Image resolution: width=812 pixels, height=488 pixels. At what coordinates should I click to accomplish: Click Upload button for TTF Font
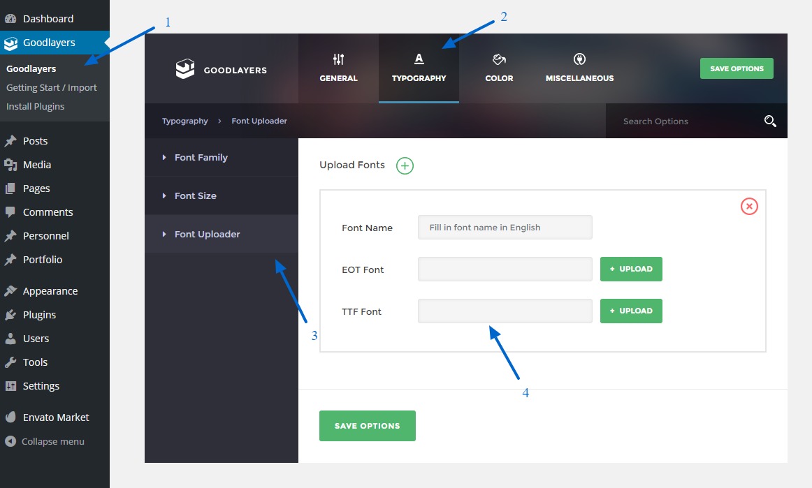click(631, 311)
